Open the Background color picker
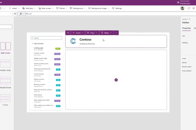Image resolution: width=196 pixels, height=130 pixels. [x=77, y=8]
